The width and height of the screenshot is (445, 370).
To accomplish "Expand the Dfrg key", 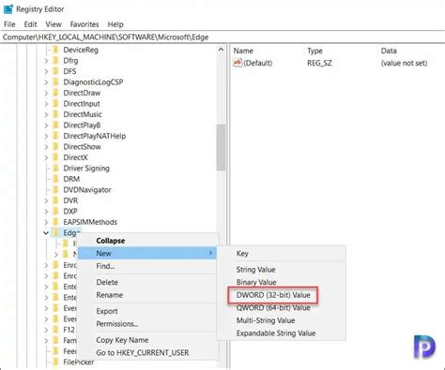I will point(46,61).
